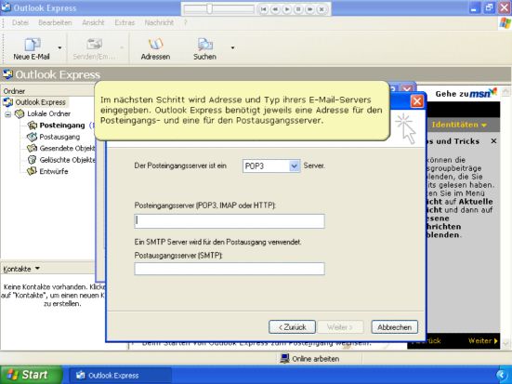Click the rewind playback button
This screenshot has height=384, width=512.
click(x=275, y=9)
